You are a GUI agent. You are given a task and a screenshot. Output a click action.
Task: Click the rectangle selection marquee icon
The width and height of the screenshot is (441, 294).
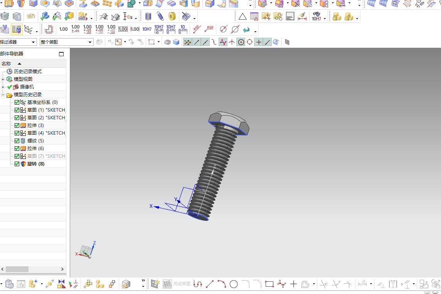(x=151, y=42)
